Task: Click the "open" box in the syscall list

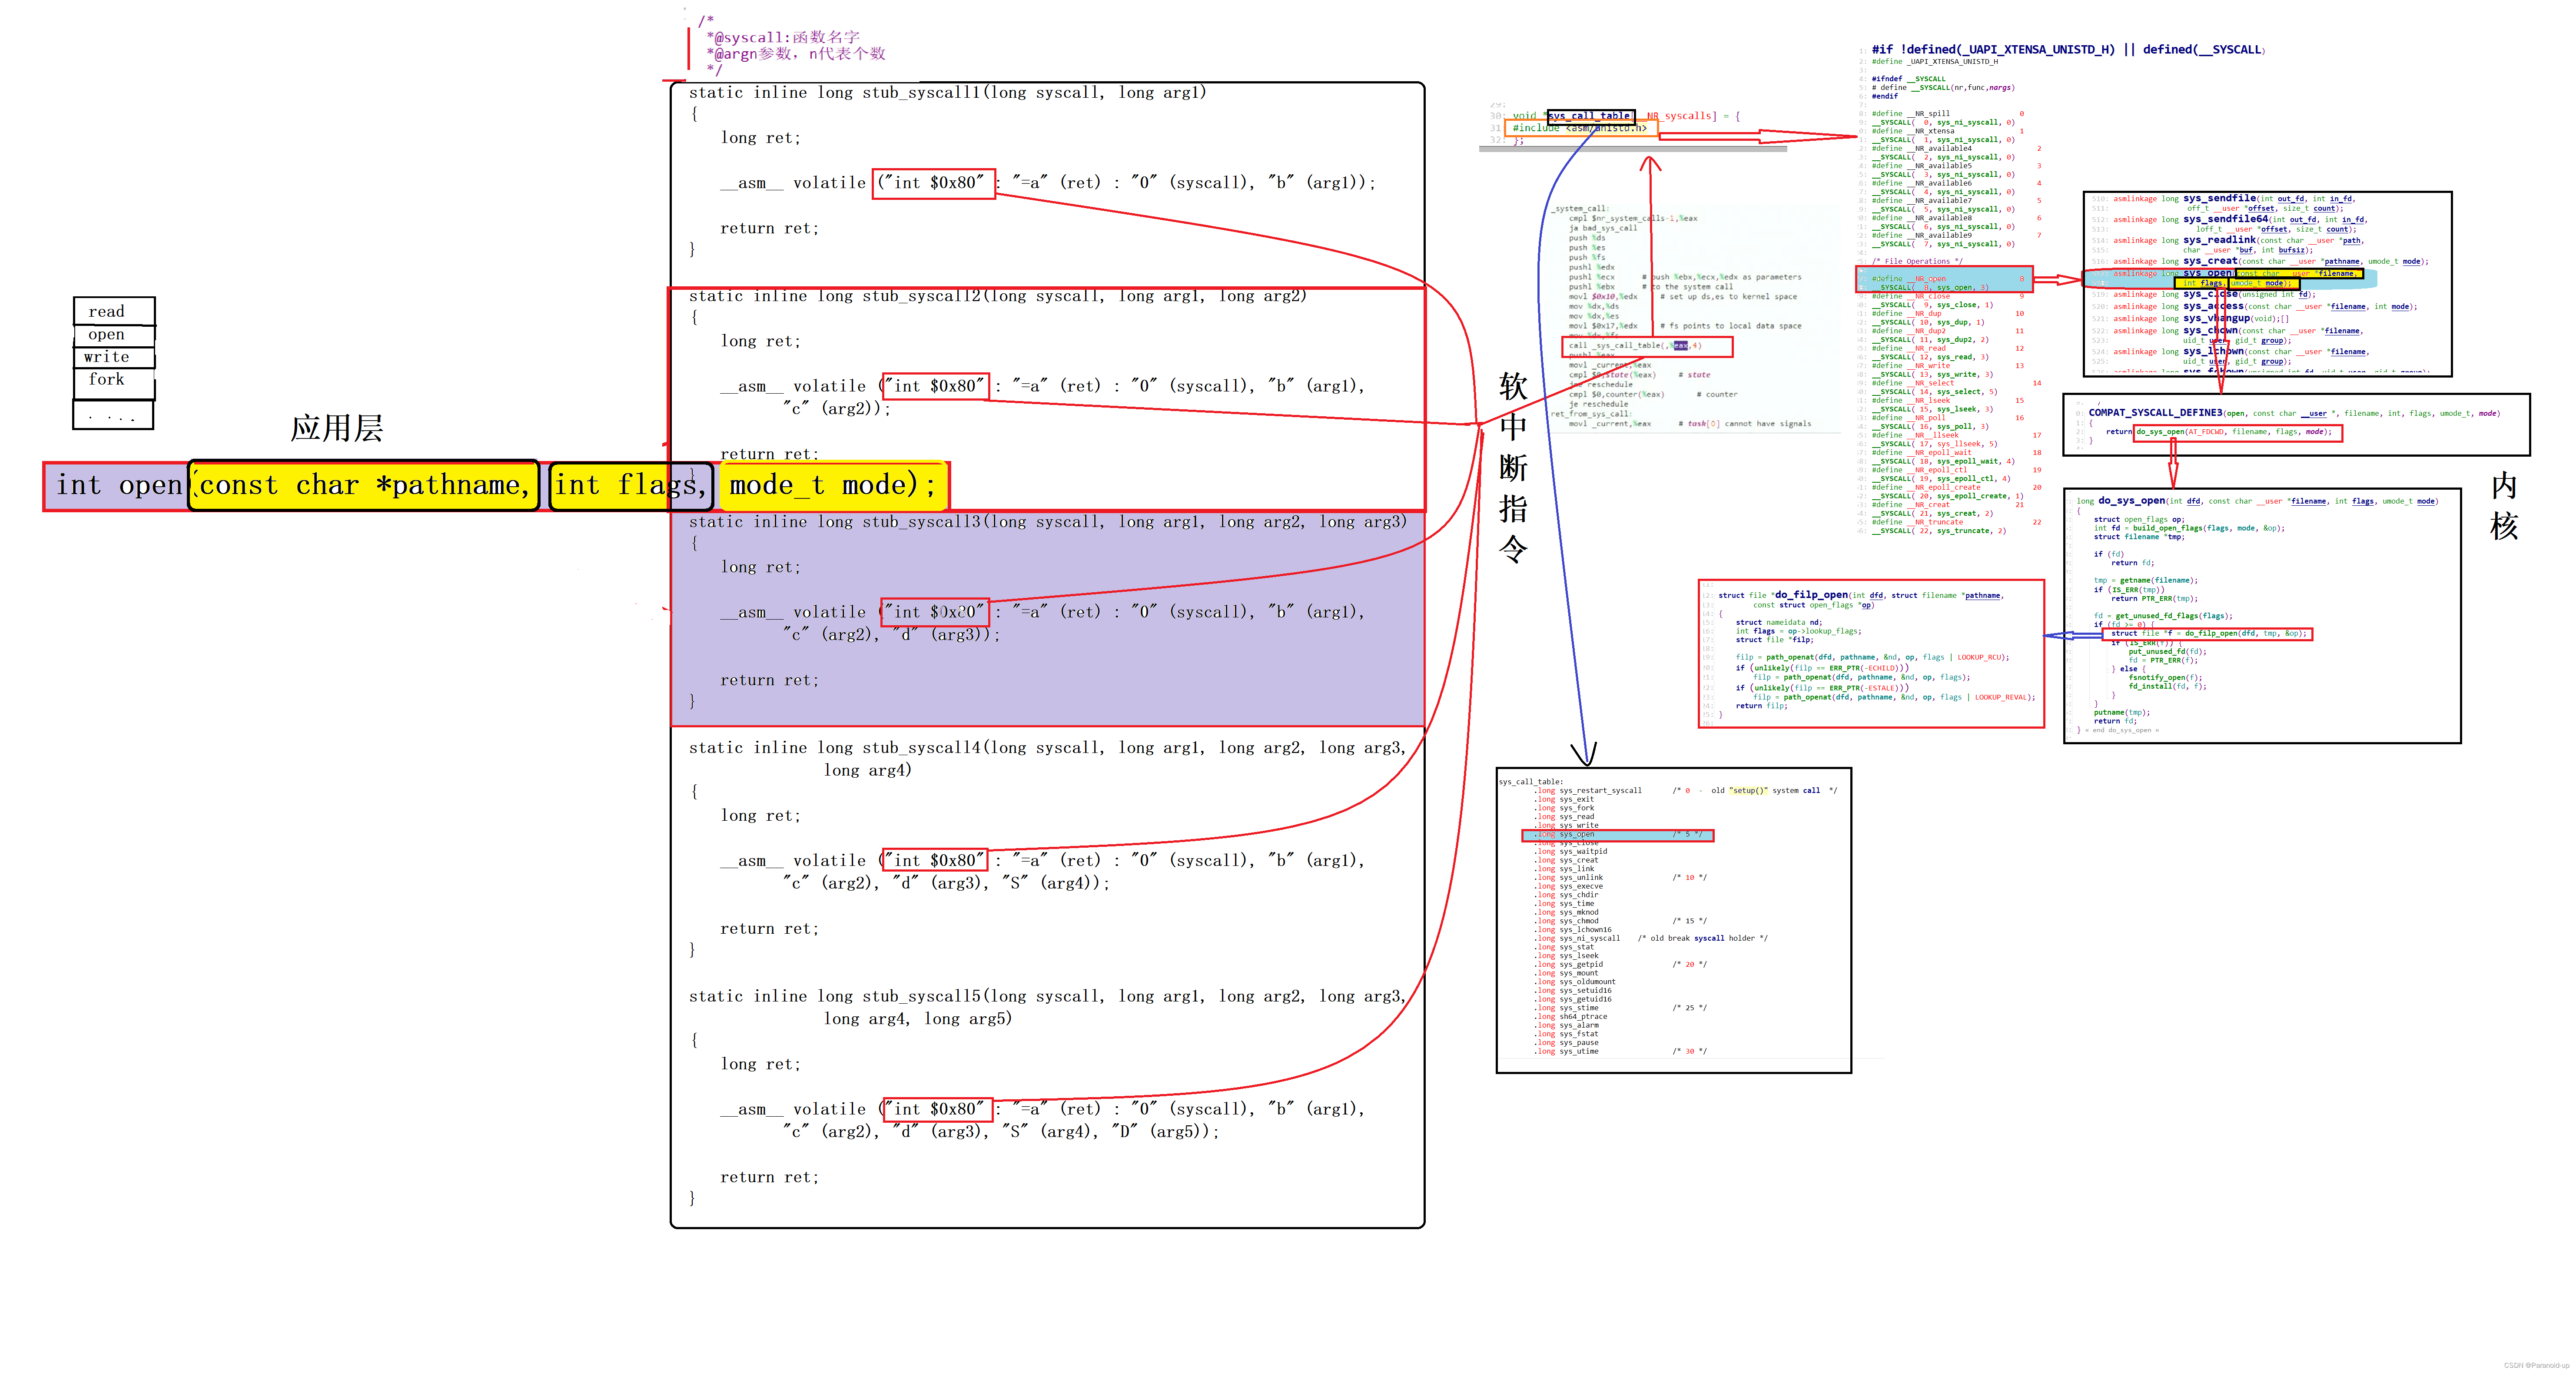Action: (114, 335)
